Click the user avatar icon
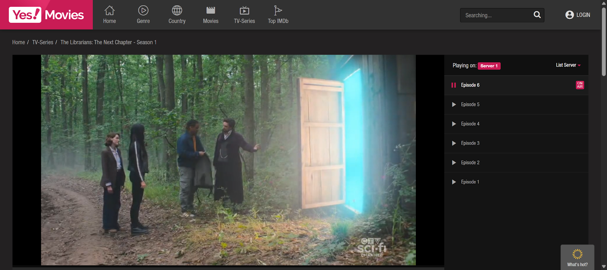This screenshot has width=607, height=270. pyautogui.click(x=569, y=15)
